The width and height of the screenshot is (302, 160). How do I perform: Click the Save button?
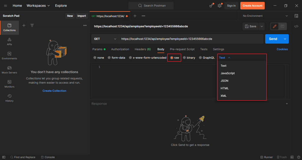[251, 26]
